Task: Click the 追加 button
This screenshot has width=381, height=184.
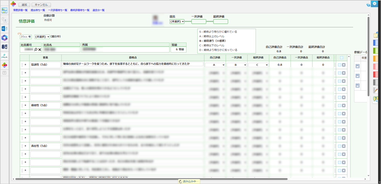Action: [x=24, y=5]
